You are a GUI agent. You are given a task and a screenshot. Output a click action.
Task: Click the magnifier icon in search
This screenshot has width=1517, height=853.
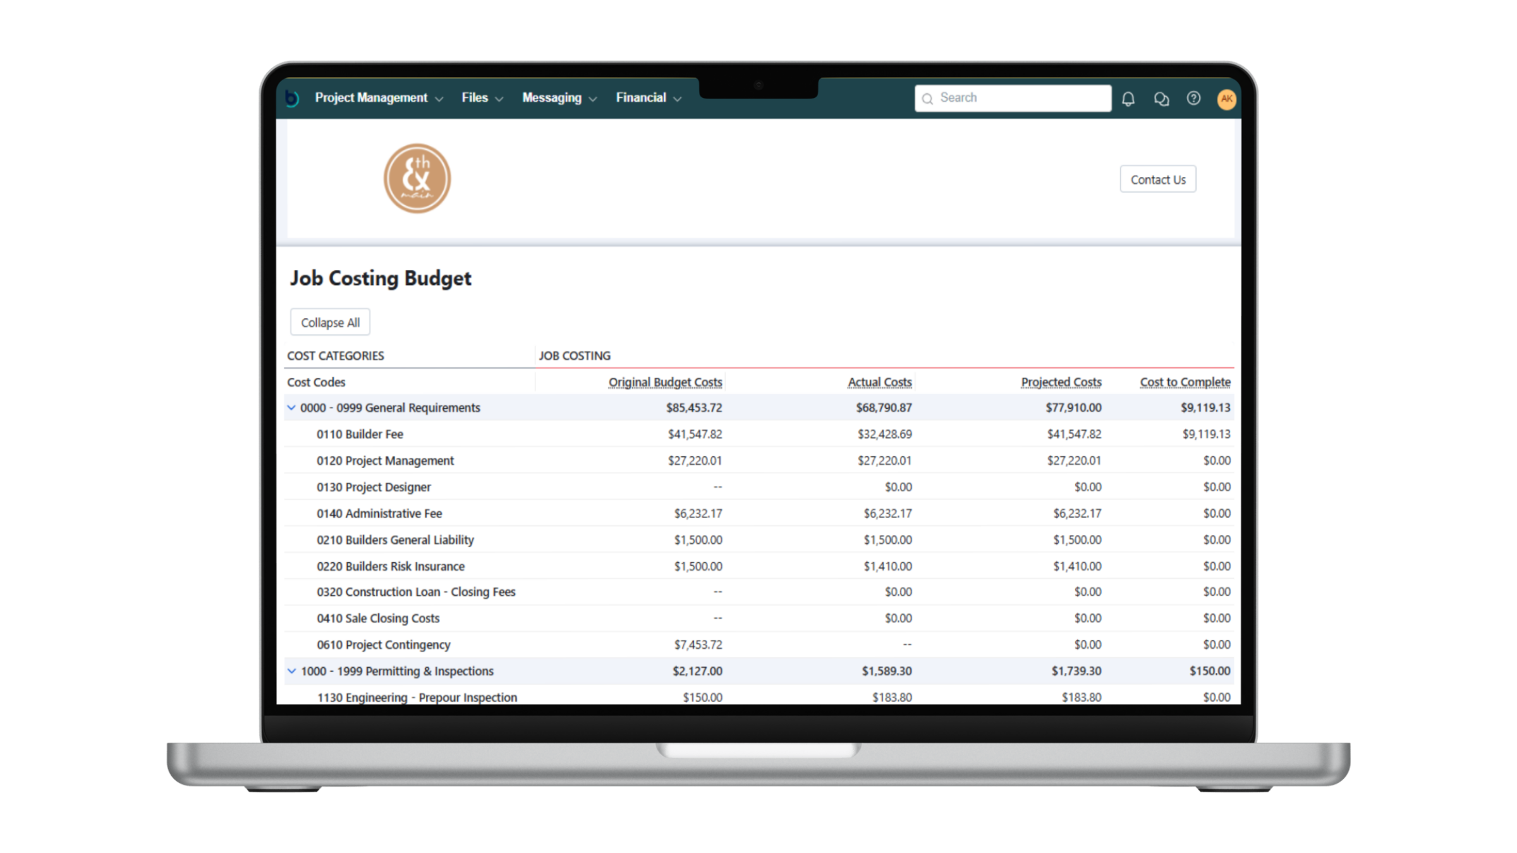tap(927, 99)
